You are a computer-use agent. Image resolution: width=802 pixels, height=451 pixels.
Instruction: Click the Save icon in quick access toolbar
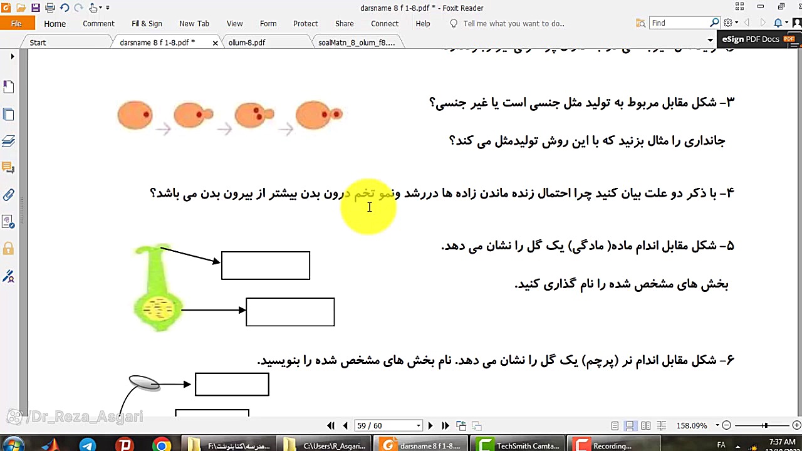pos(35,8)
